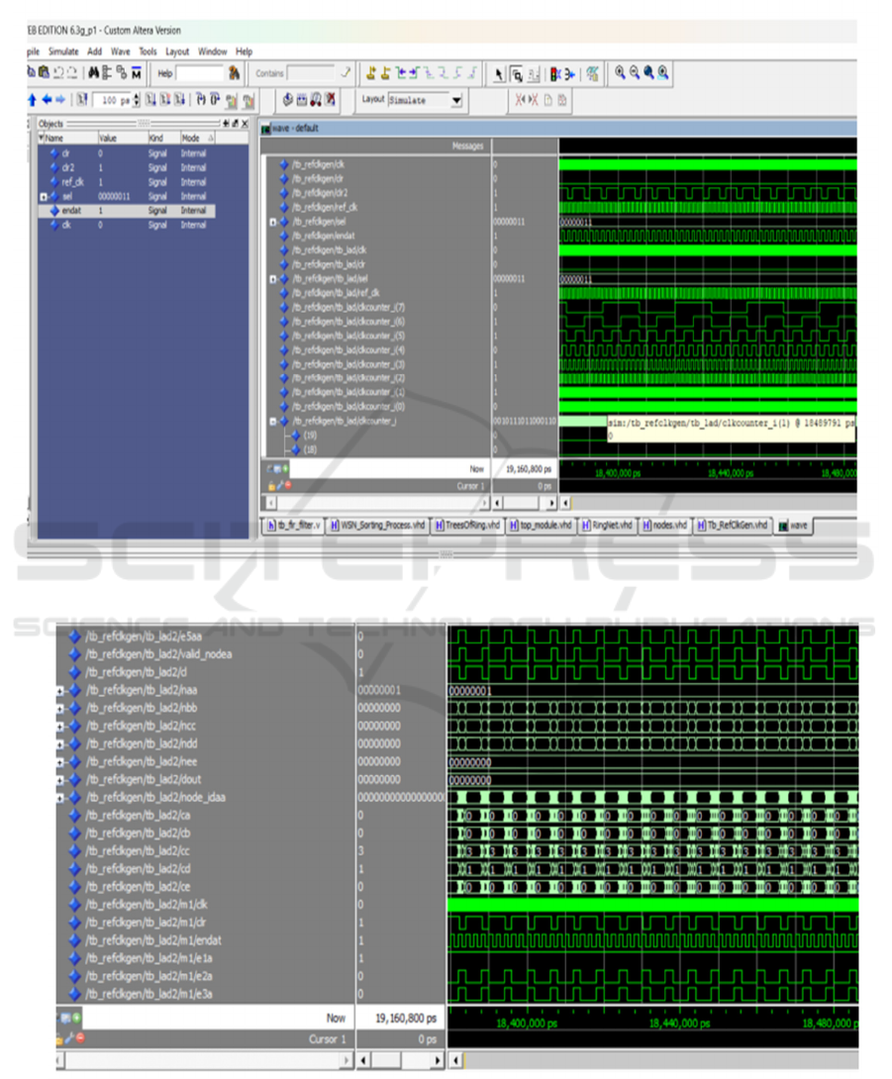The height and width of the screenshot is (1079, 892).
Task: Click the run length spinner arrows
Action: click(x=137, y=101)
